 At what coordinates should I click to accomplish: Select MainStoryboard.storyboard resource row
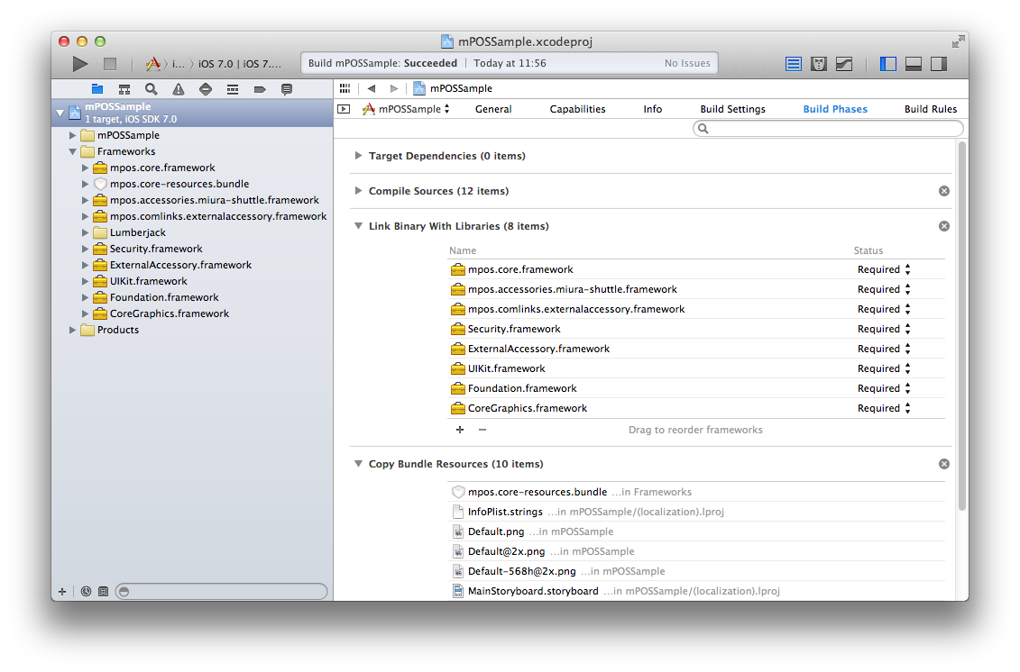click(x=696, y=591)
